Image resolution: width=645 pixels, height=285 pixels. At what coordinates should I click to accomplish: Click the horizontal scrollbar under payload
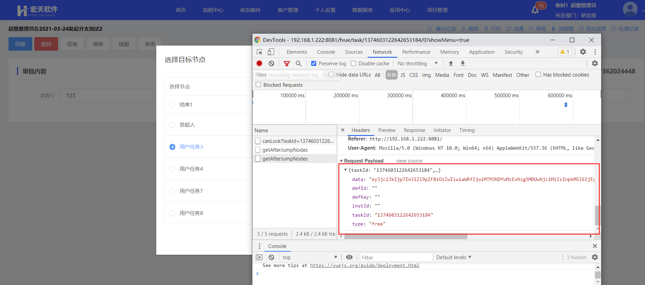[x=406, y=236]
